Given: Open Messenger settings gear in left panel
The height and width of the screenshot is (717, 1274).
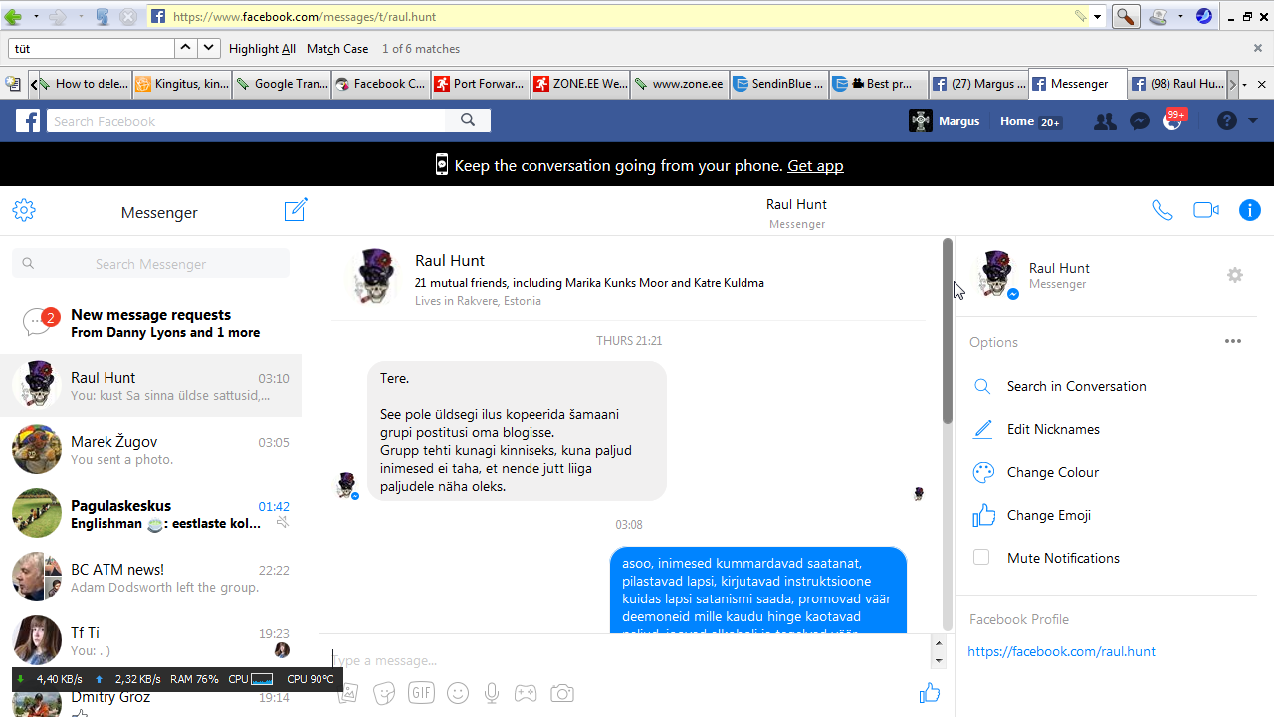Looking at the screenshot, I should 24,210.
